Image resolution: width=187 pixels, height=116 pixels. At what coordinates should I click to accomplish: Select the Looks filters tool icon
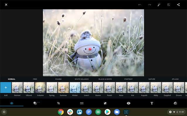click(12, 103)
